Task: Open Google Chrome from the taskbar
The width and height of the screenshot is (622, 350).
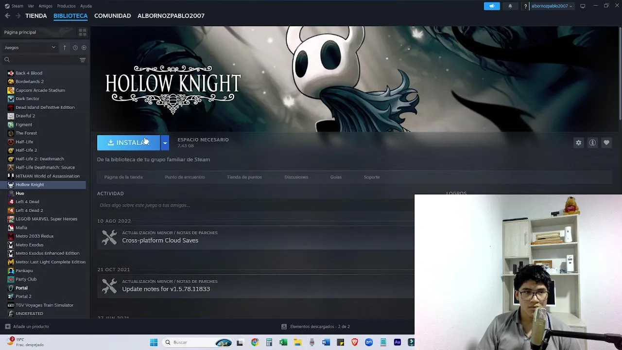Action: (x=255, y=342)
